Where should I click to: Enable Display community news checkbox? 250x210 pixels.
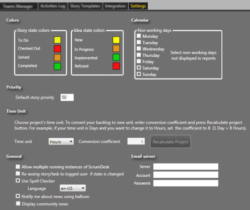18,204
